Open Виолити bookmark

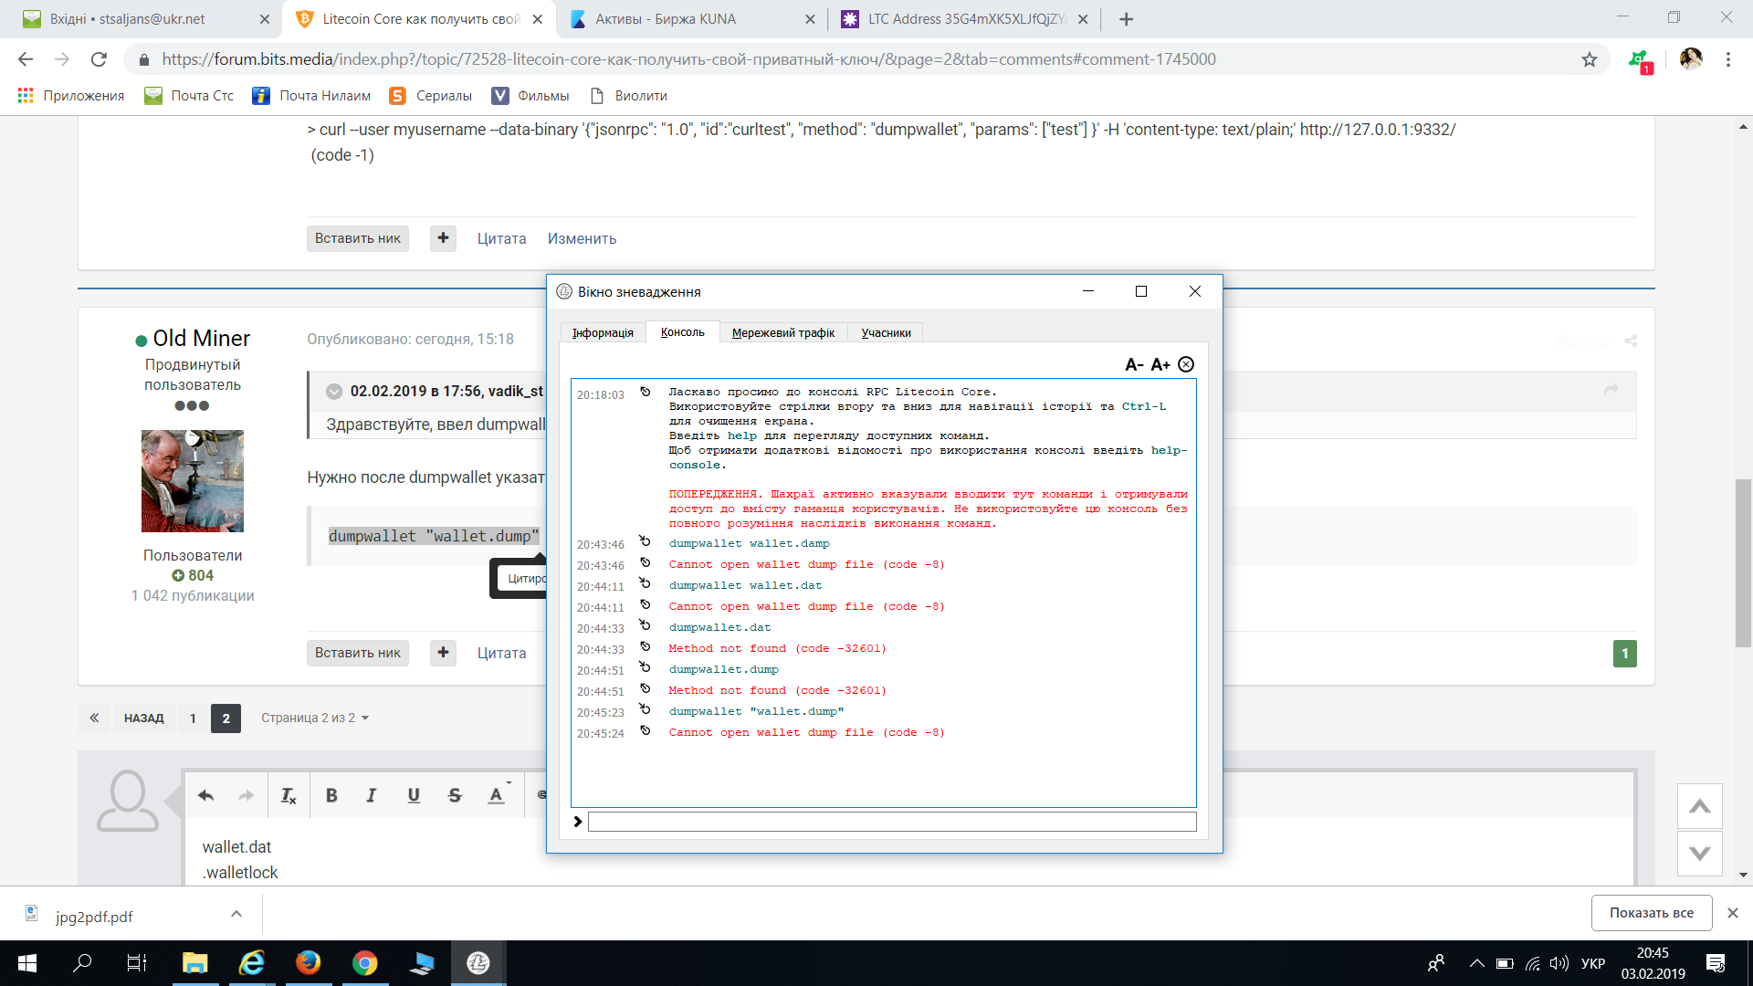pyautogui.click(x=629, y=96)
